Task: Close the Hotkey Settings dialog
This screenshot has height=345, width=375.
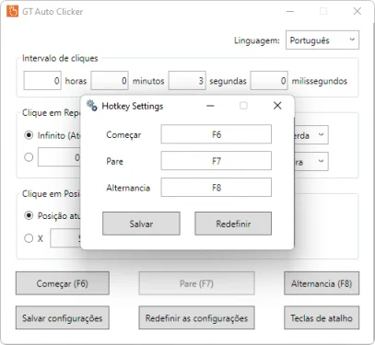Action: click(x=277, y=106)
